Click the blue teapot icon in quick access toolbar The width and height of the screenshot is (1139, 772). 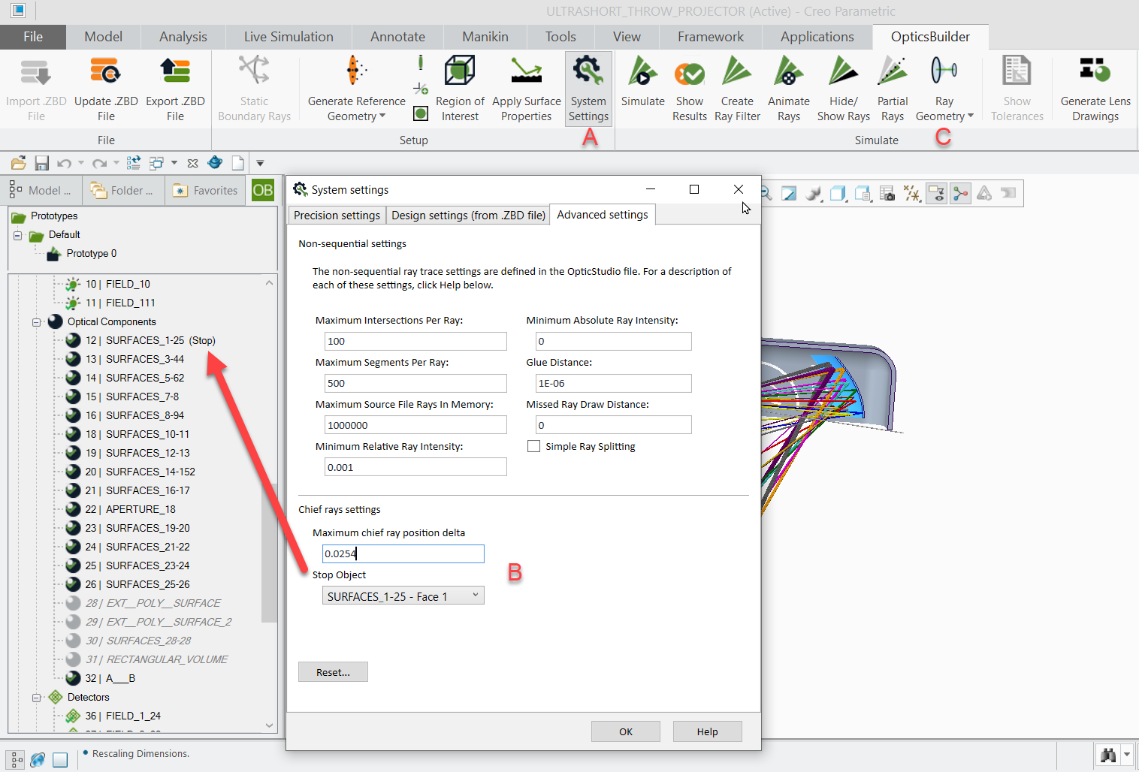pos(215,162)
